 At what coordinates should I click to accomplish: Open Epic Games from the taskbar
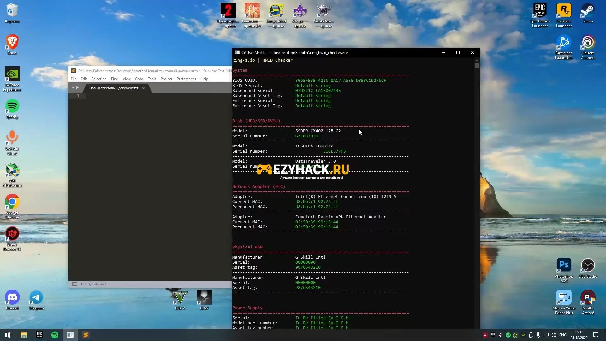click(x=39, y=335)
